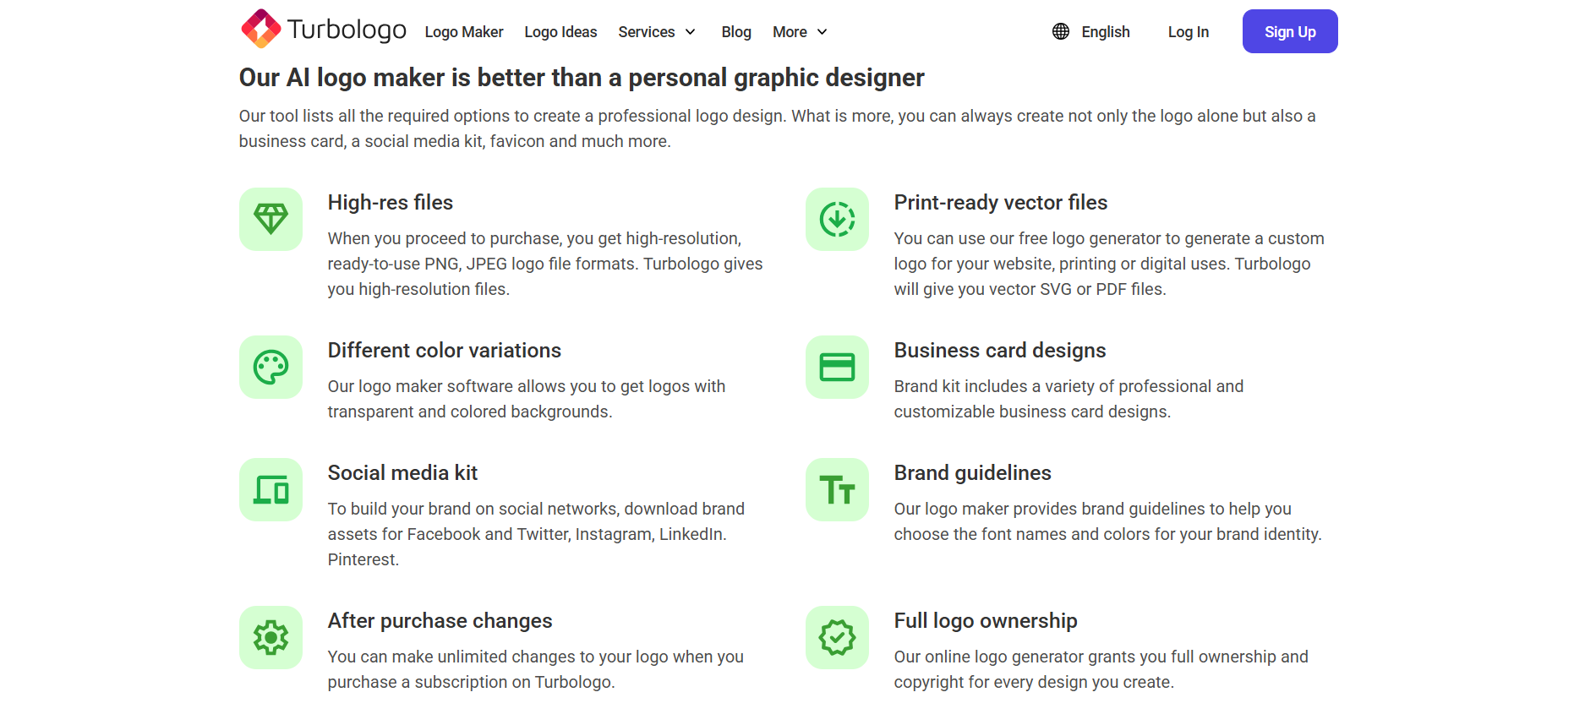
Task: Click the globe language icon
Action: click(x=1061, y=31)
